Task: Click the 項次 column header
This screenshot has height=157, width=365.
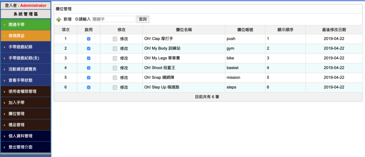Action: 66,30
